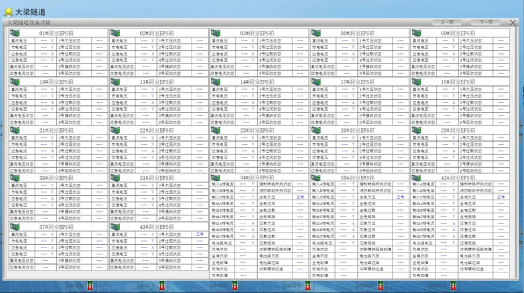This screenshot has width=524, height=293.
Task: Click the 26#洞室EPS箱 device icon
Action: coord(316,130)
